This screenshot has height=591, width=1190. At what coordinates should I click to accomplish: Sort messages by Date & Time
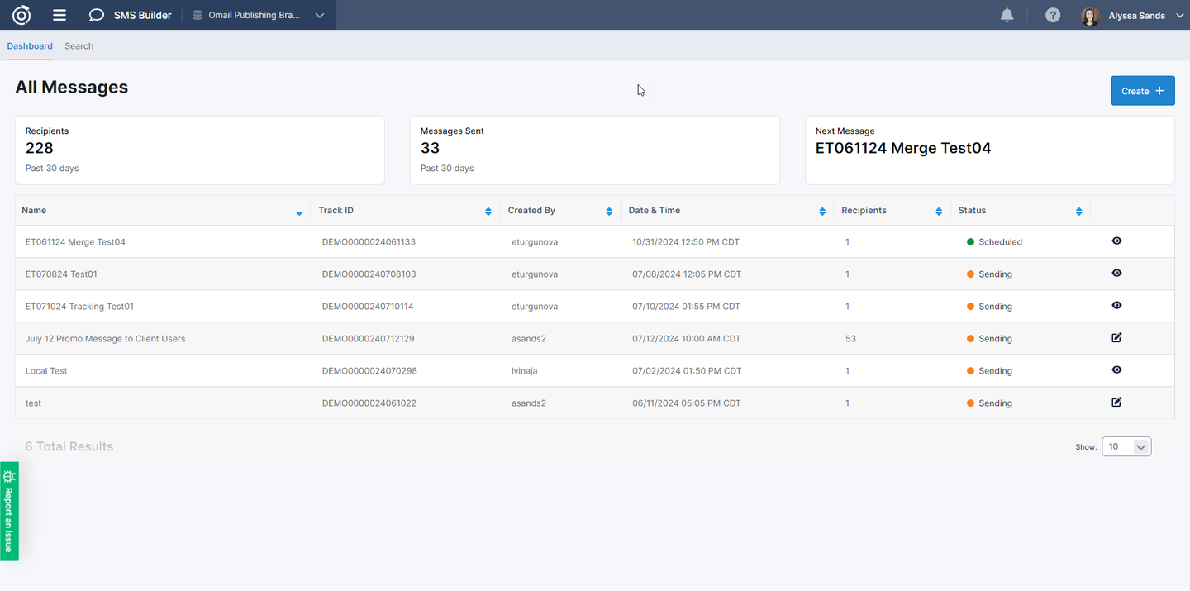[821, 212]
